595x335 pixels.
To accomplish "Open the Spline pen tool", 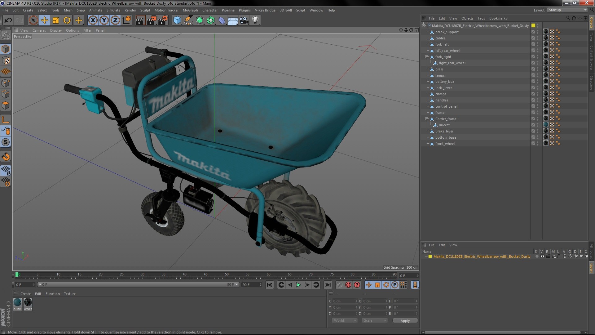I will 188,20.
